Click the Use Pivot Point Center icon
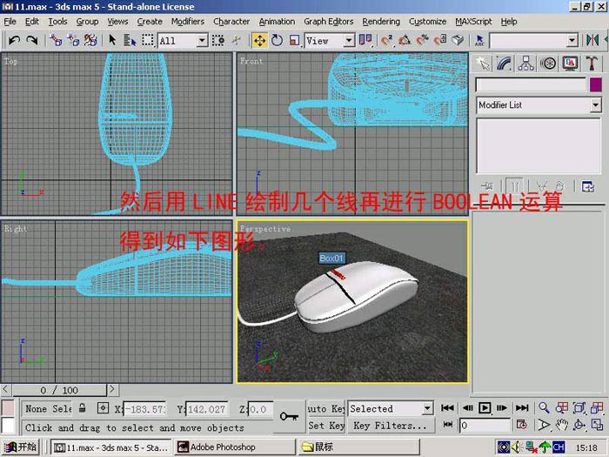 pyautogui.click(x=365, y=40)
